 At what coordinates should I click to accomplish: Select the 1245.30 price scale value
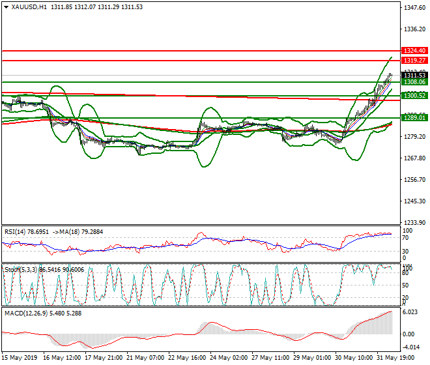pyautogui.click(x=414, y=201)
